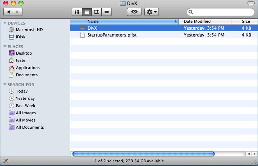Switch to Cover Flow view

click(107, 12)
